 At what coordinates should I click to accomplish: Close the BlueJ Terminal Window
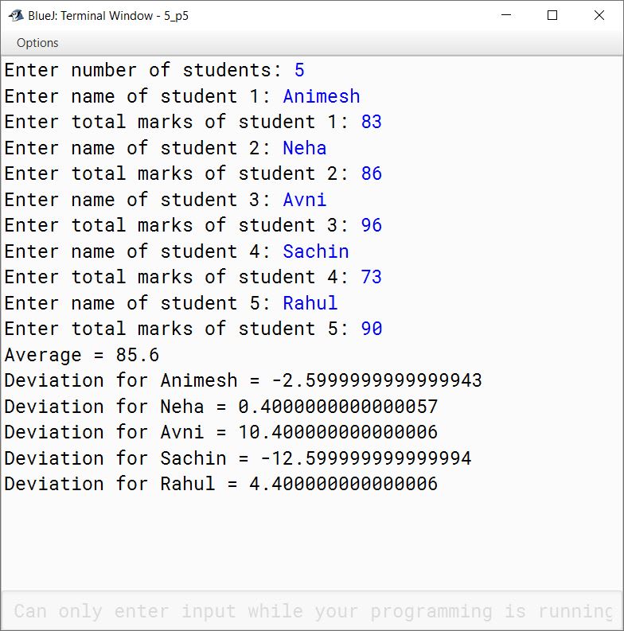pyautogui.click(x=599, y=15)
